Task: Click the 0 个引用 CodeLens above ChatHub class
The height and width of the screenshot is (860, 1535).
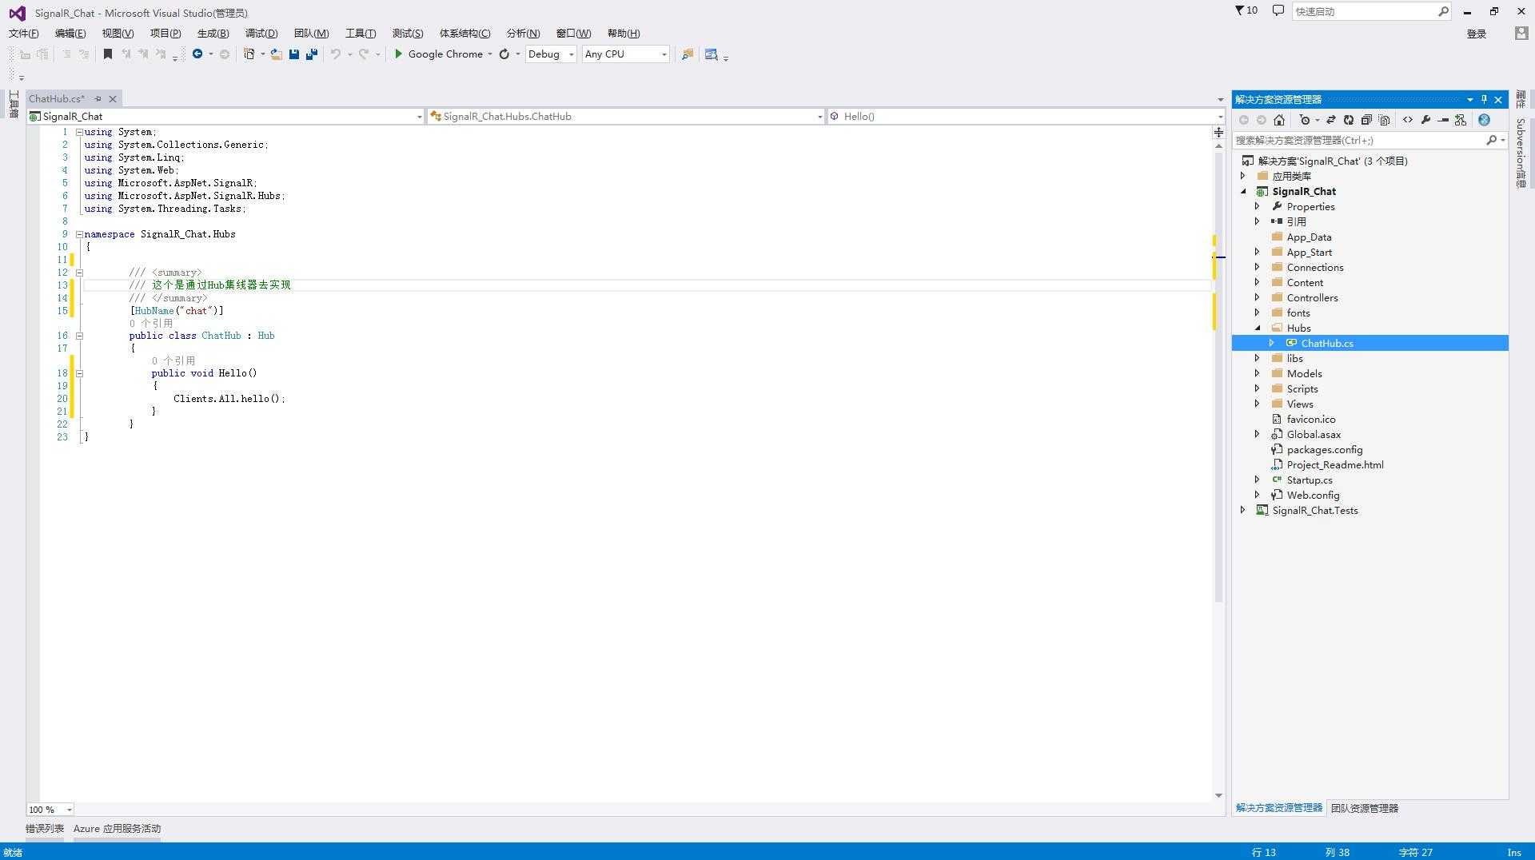Action: [151, 324]
